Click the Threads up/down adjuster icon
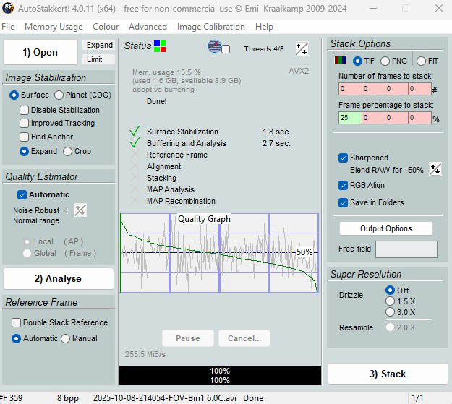The width and height of the screenshot is (452, 404). click(302, 49)
